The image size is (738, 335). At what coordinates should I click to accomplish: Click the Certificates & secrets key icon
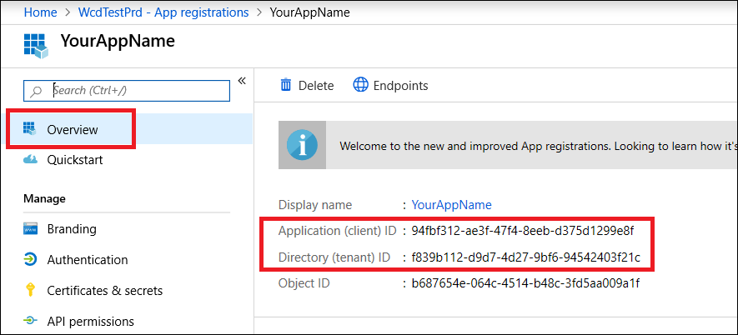coord(30,291)
